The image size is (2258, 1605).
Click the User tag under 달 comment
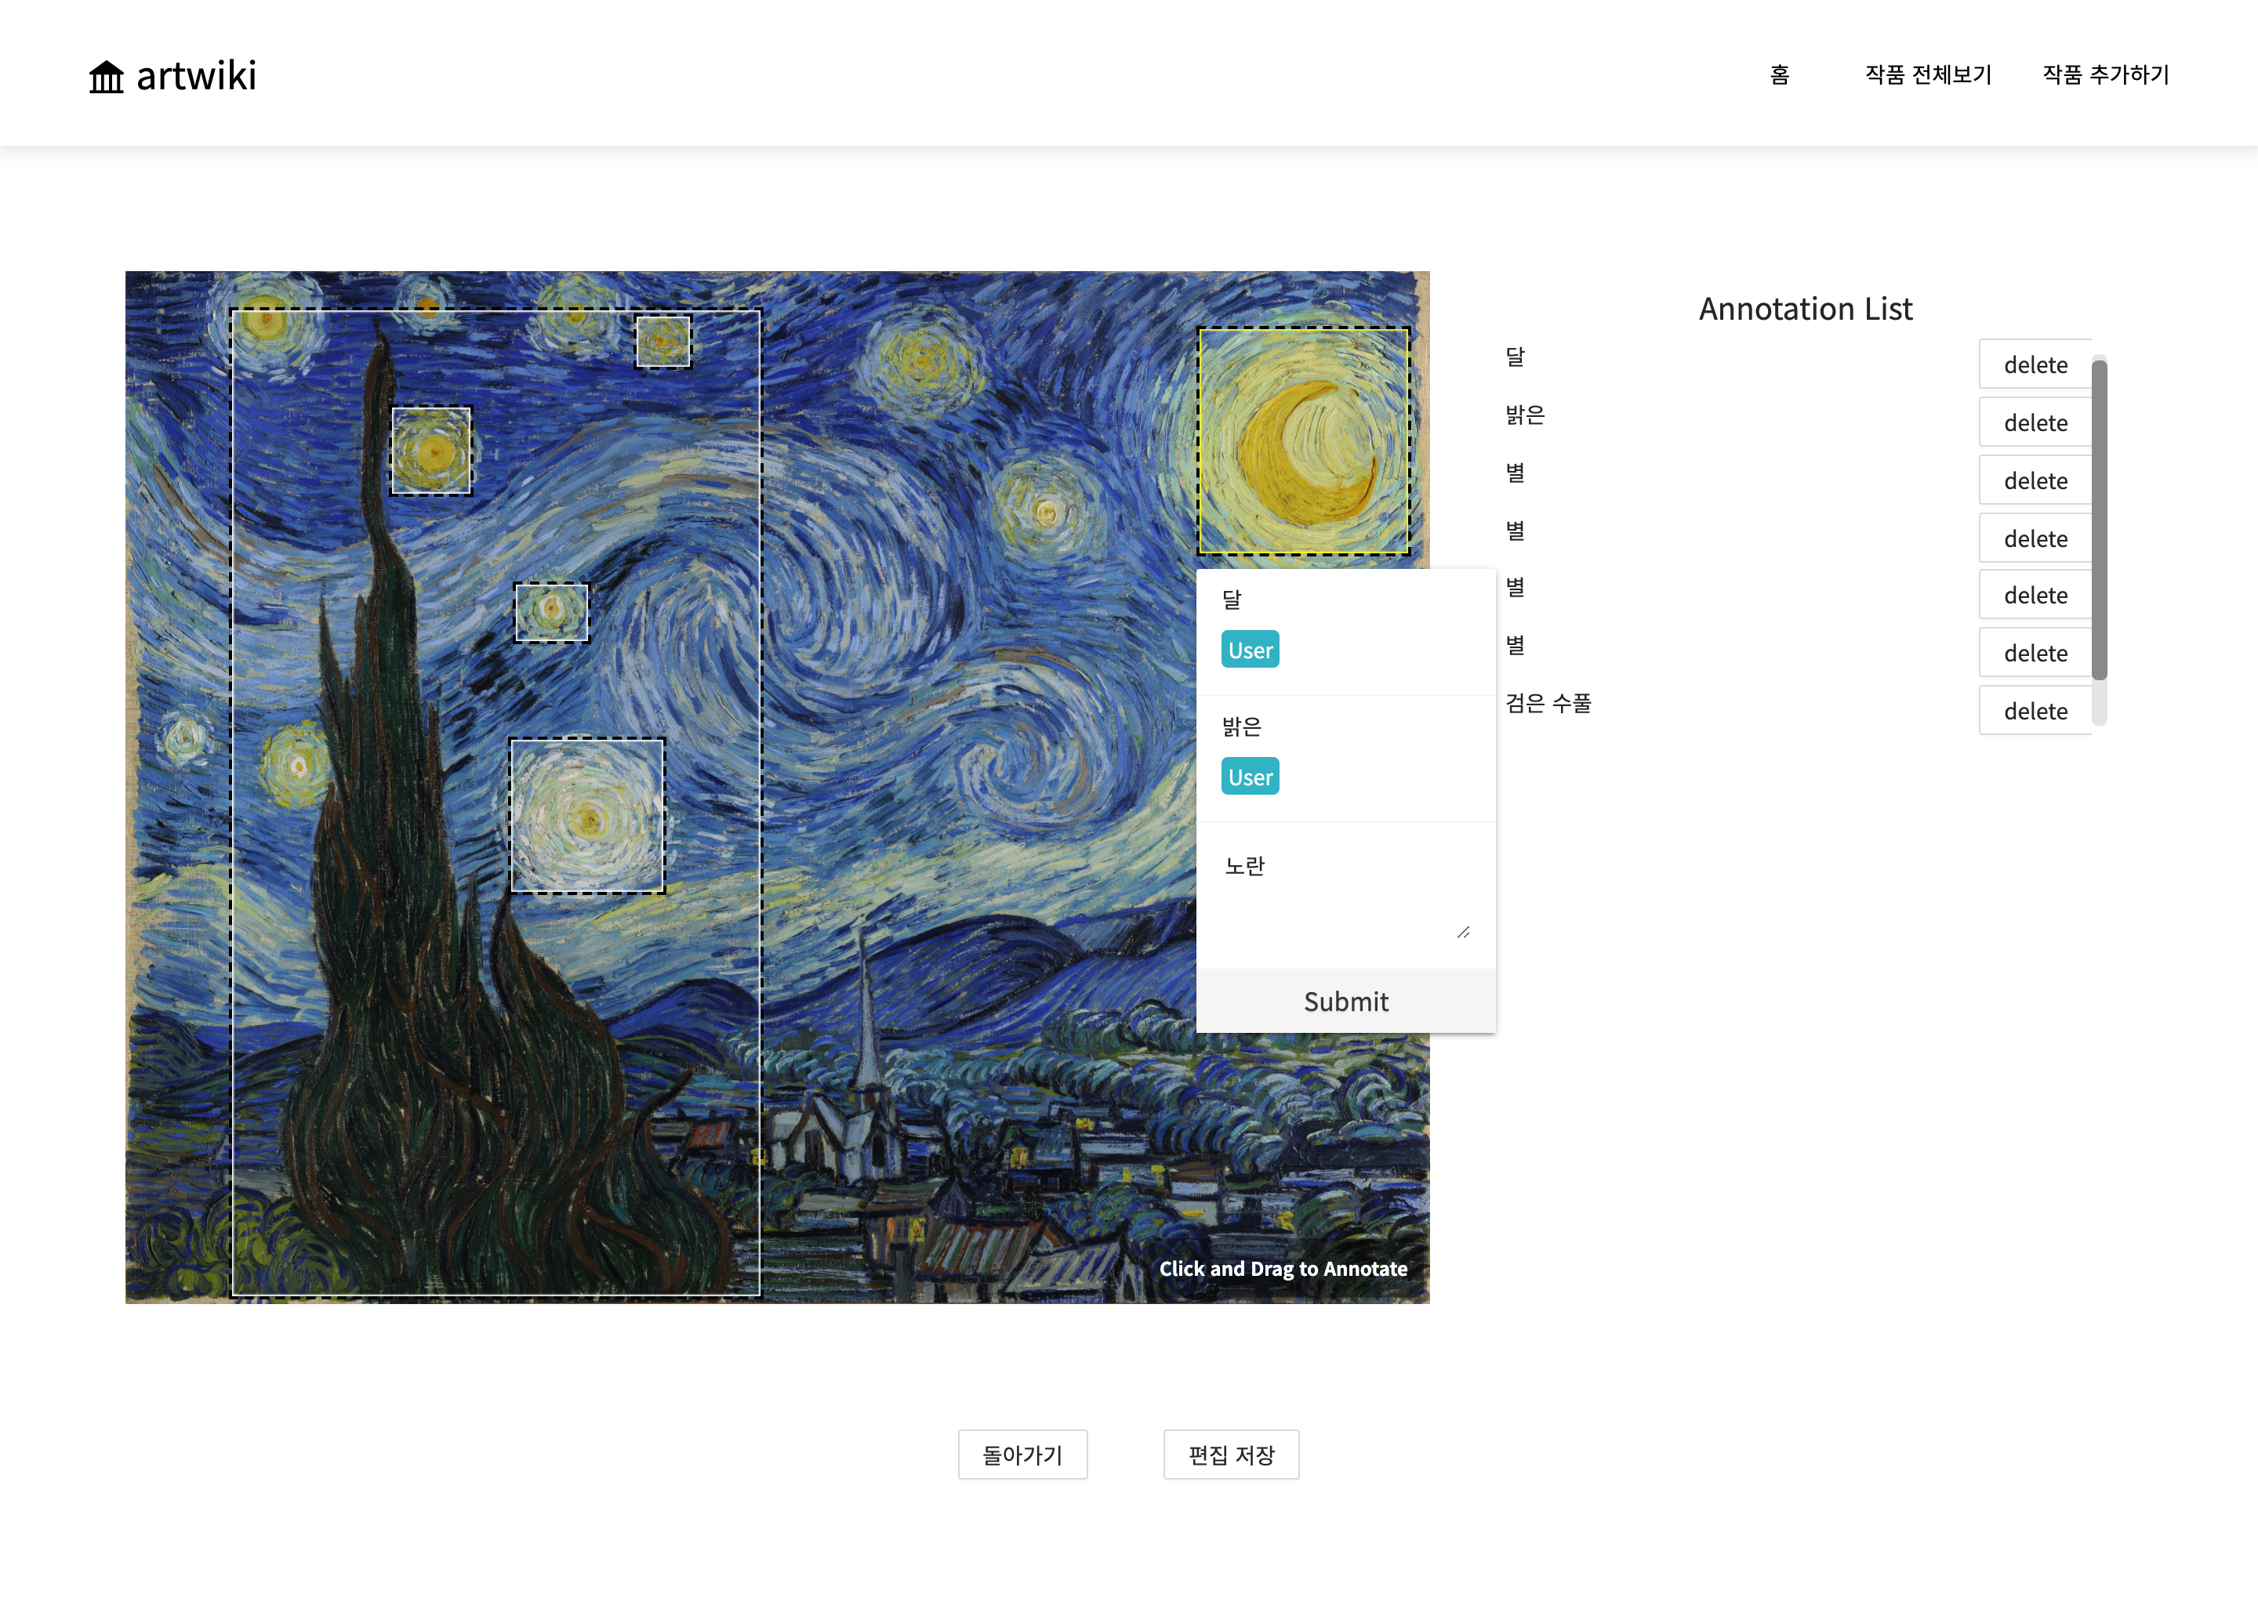[x=1249, y=650]
